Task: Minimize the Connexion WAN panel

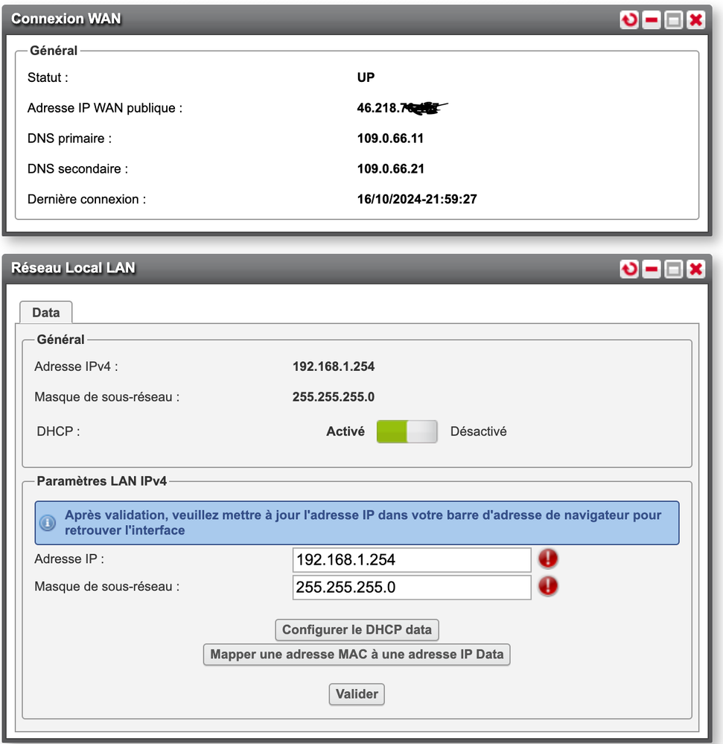Action: click(x=652, y=20)
